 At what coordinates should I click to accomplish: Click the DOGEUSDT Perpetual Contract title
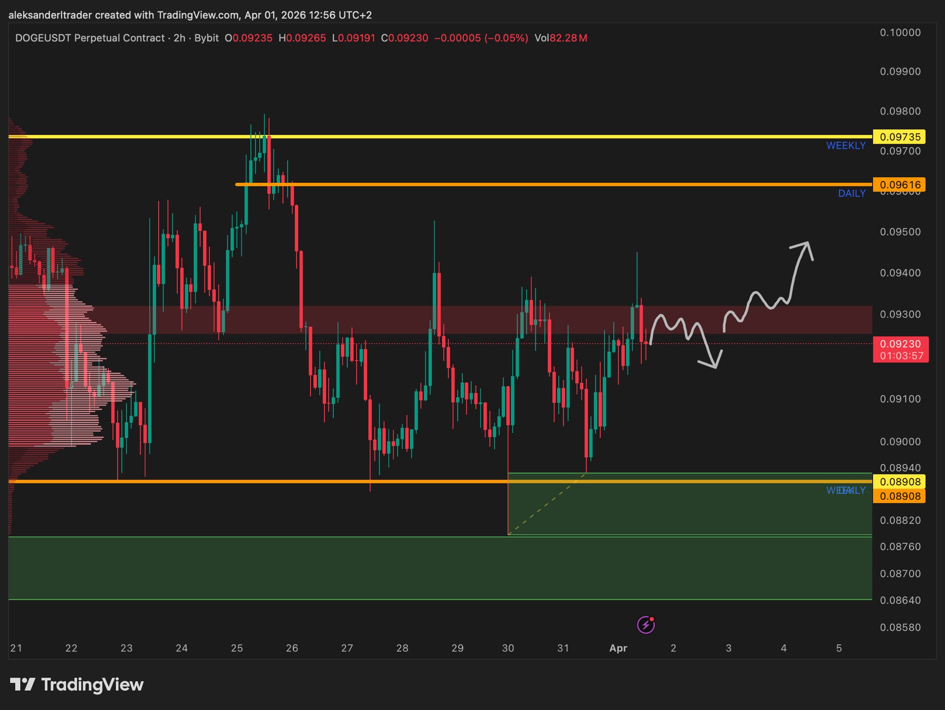click(90, 38)
